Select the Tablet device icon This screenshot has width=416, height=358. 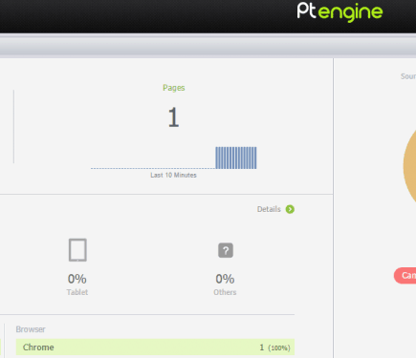pyautogui.click(x=77, y=250)
